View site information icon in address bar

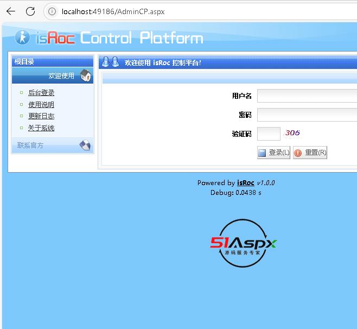coord(52,11)
